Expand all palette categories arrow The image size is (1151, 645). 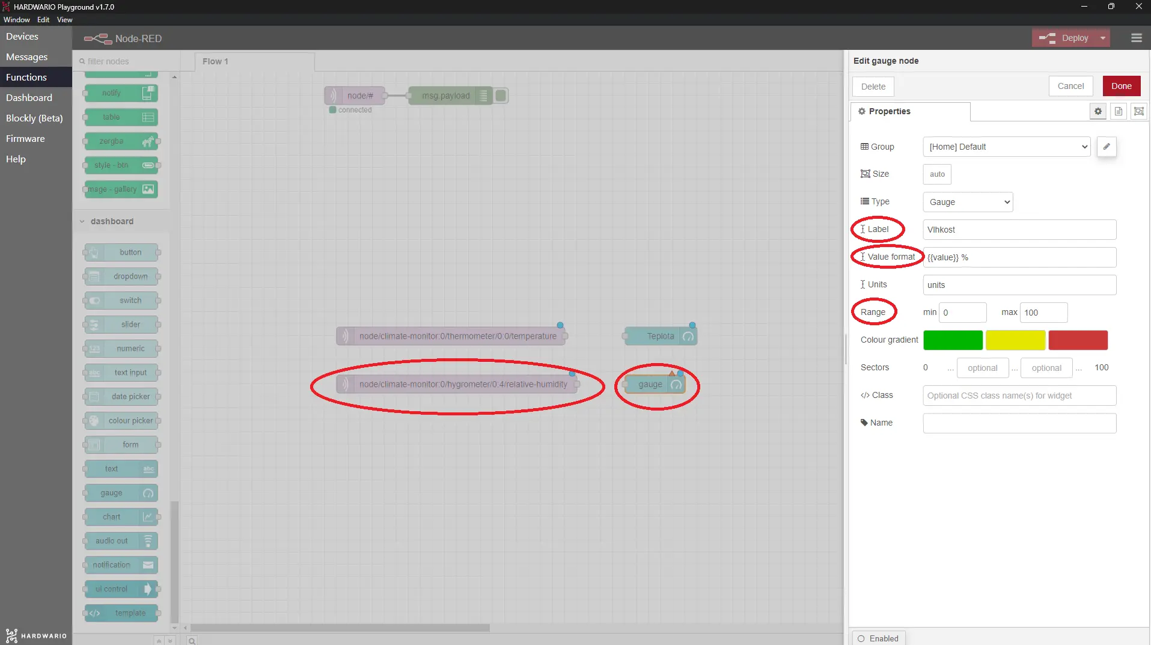coord(170,641)
